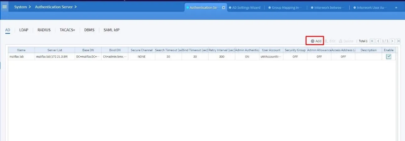Sort by Base DN column header
405x141 pixels.
pos(88,50)
